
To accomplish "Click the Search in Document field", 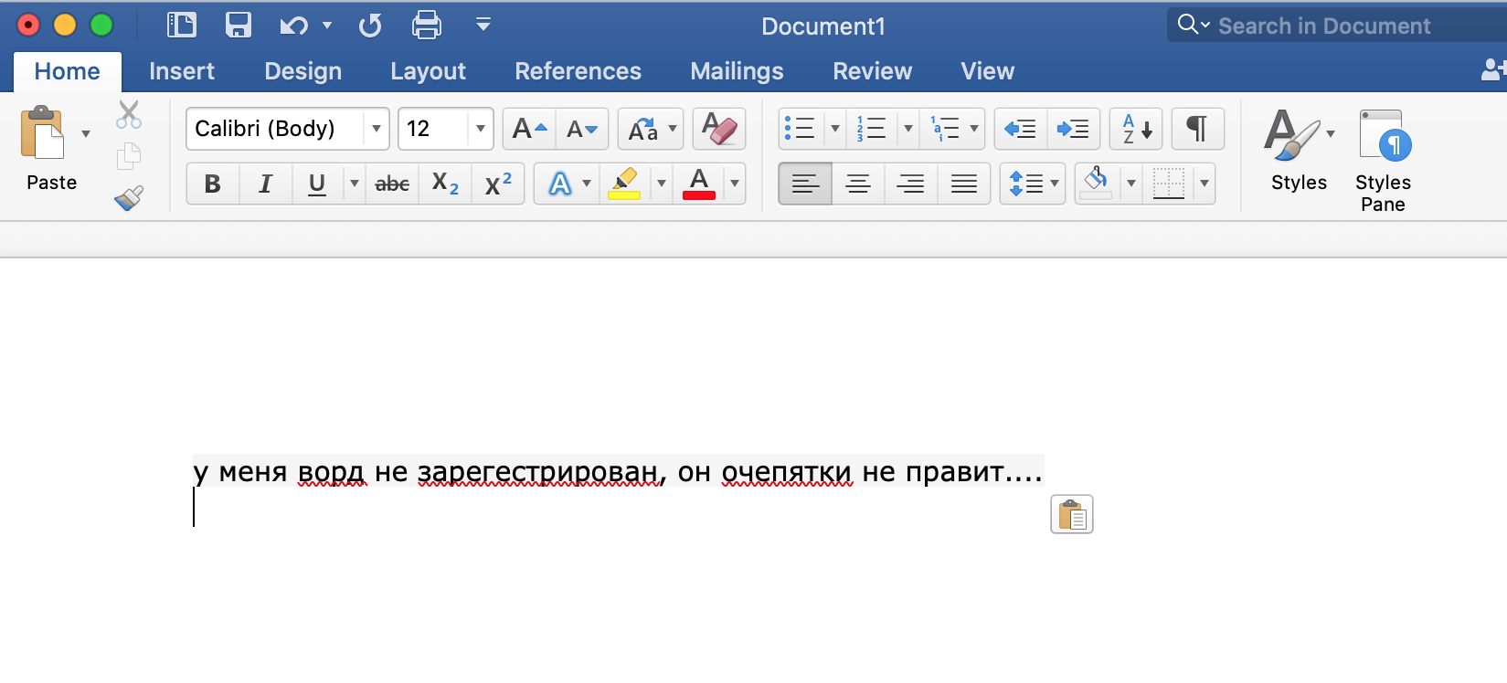I will click(x=1337, y=26).
